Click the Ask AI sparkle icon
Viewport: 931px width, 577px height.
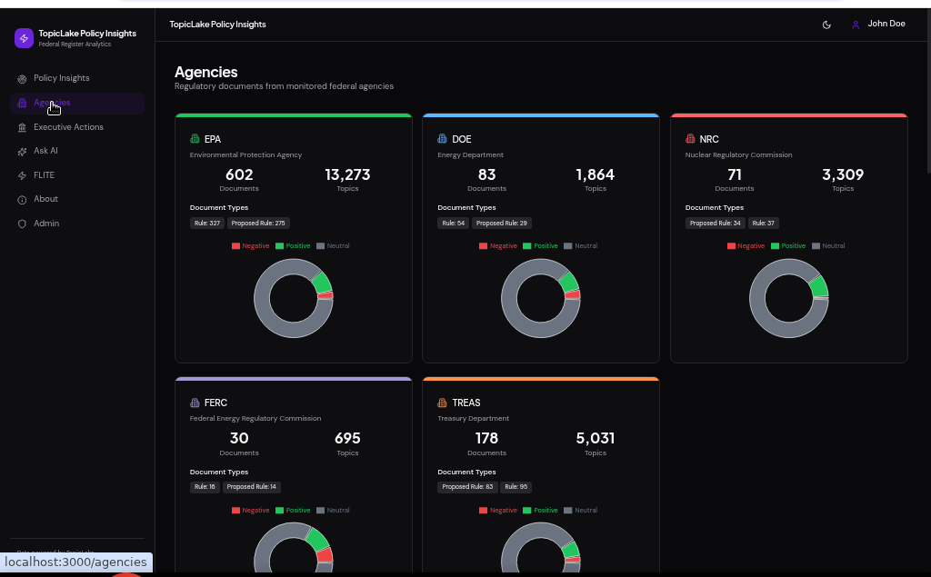[22, 152]
